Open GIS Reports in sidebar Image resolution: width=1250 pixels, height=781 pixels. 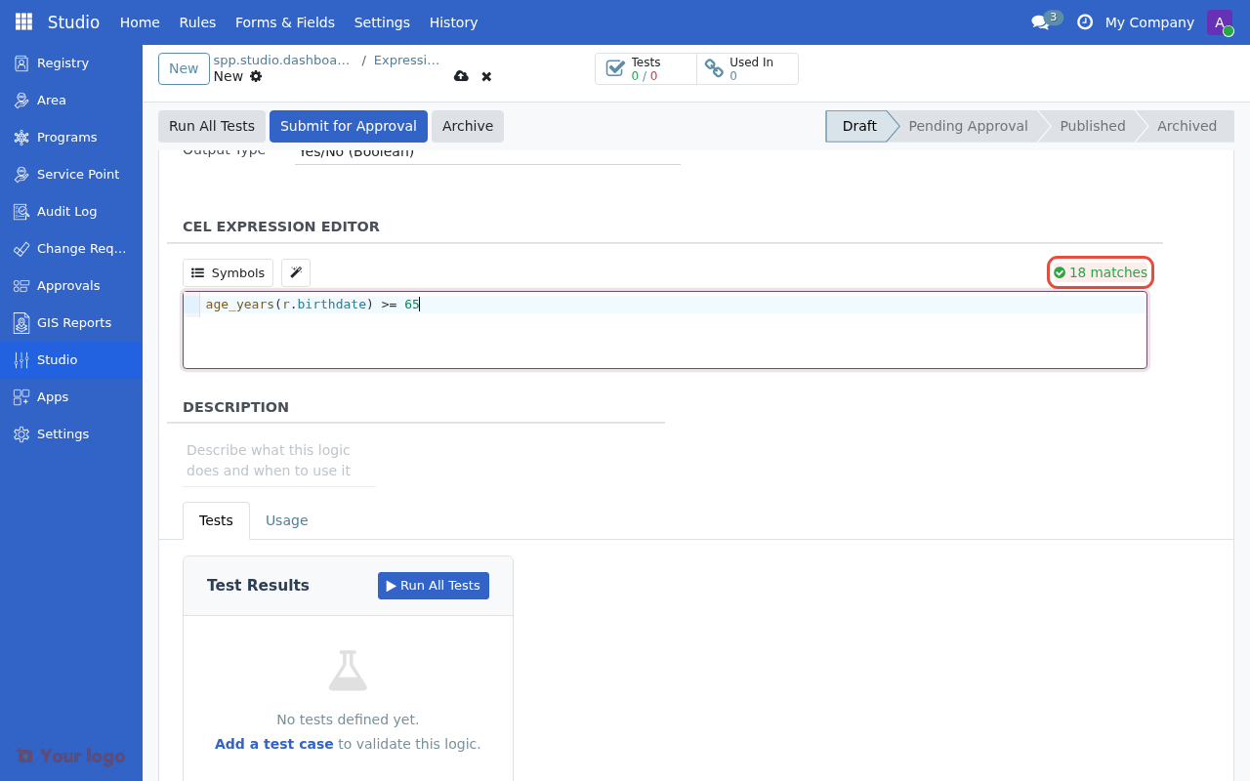[73, 322]
